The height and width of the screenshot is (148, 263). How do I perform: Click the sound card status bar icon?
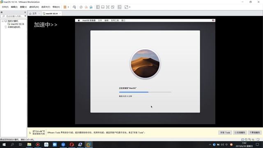tap(253, 139)
